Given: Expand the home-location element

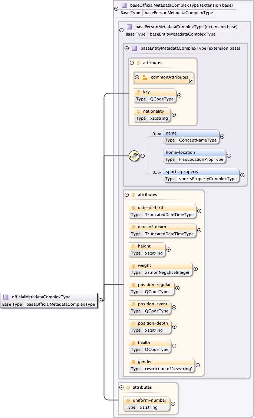Looking at the screenshot, I should point(229,156).
